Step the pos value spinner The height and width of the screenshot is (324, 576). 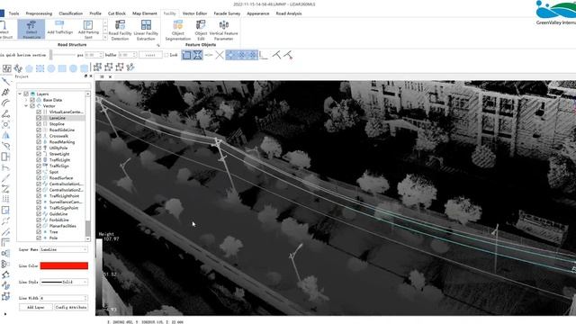(x=101, y=55)
